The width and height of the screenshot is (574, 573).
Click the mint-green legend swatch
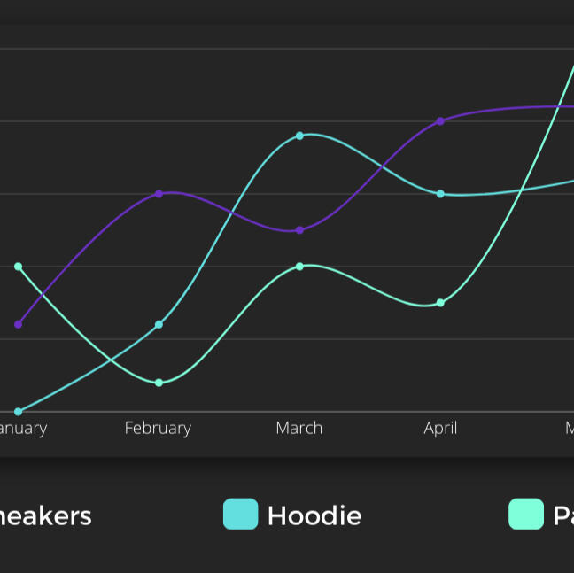coord(525,515)
